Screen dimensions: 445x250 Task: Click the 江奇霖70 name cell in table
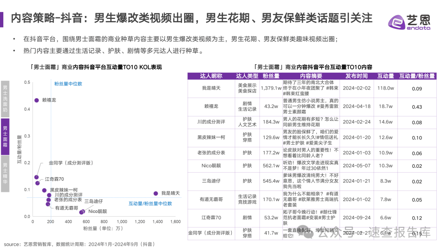click(x=211, y=218)
